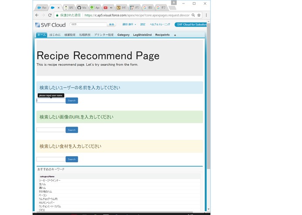Open the last Google browser tab

161,8
